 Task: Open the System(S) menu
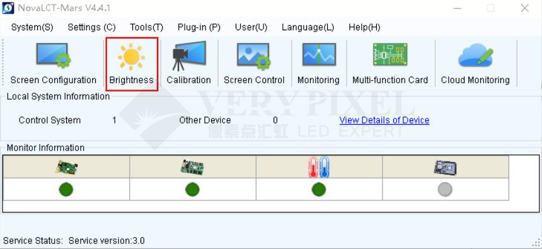click(32, 27)
